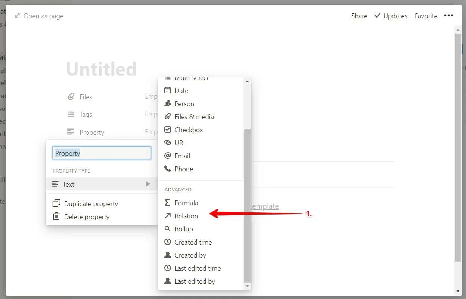Image resolution: width=466 pixels, height=299 pixels.
Task: Click the Formula sigma icon
Action: click(x=168, y=203)
